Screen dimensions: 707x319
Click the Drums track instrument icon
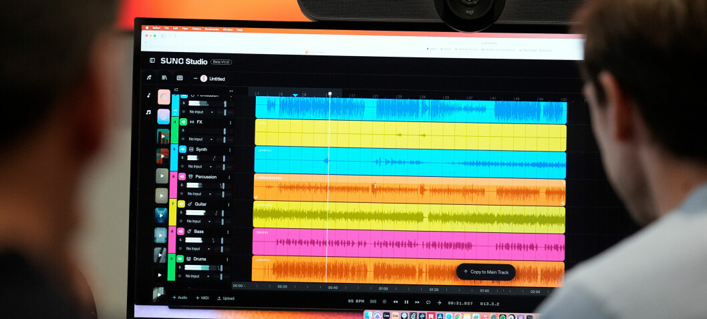pos(189,259)
